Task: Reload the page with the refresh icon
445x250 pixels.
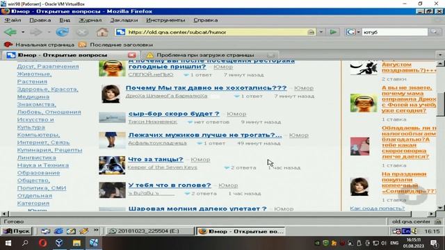Action: 62,32
